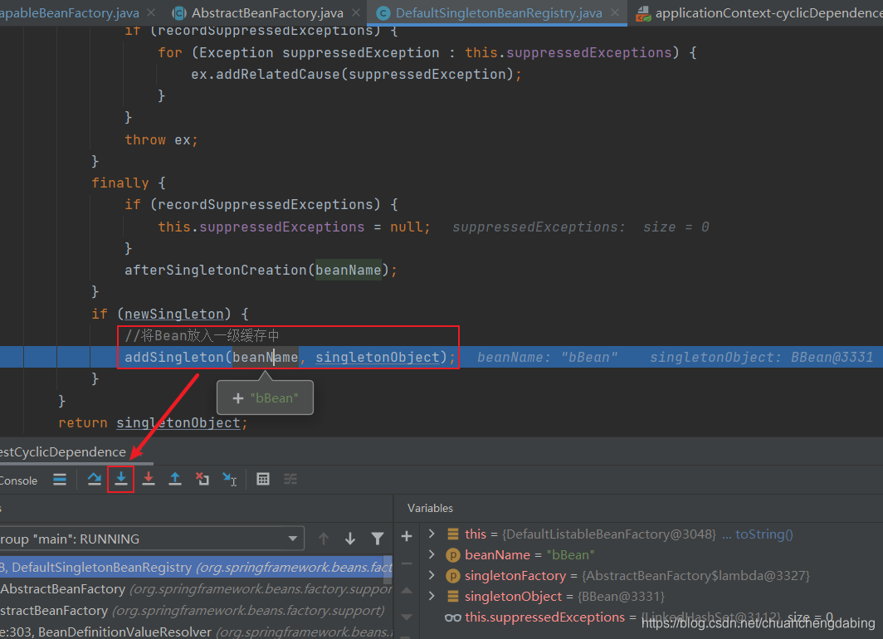
Task: Click the Step Out debugger button
Action: [175, 479]
